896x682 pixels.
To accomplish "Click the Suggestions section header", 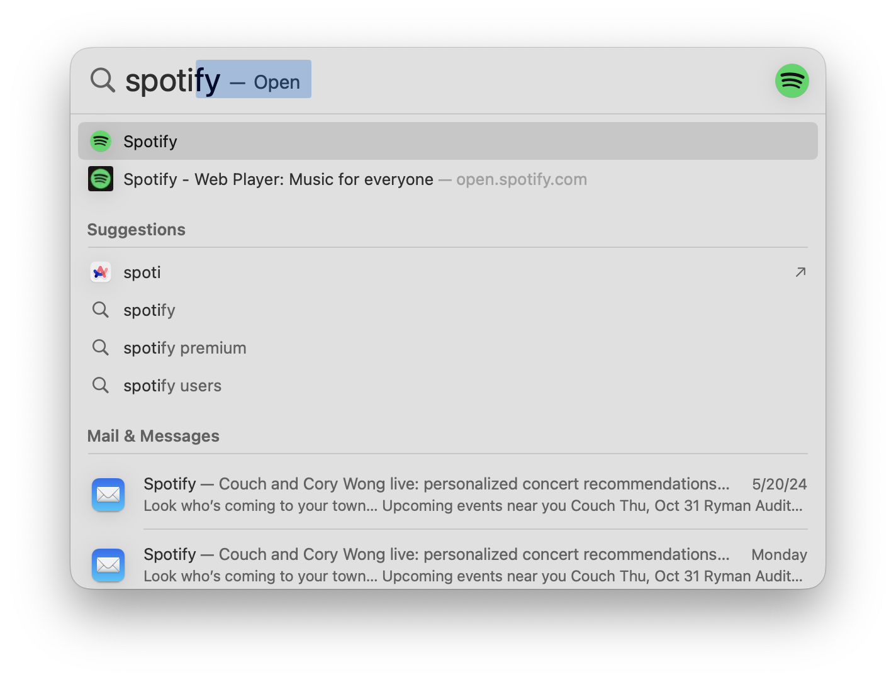I will point(137,230).
